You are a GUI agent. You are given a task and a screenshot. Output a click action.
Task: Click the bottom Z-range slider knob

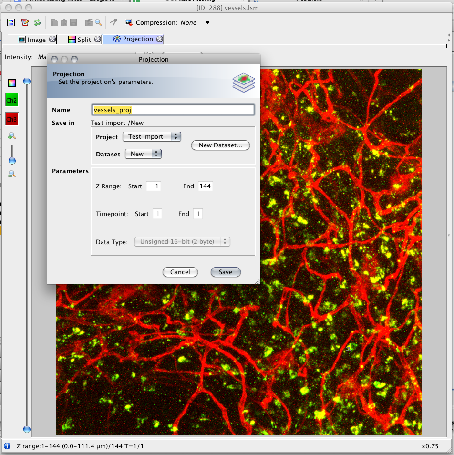click(x=27, y=429)
